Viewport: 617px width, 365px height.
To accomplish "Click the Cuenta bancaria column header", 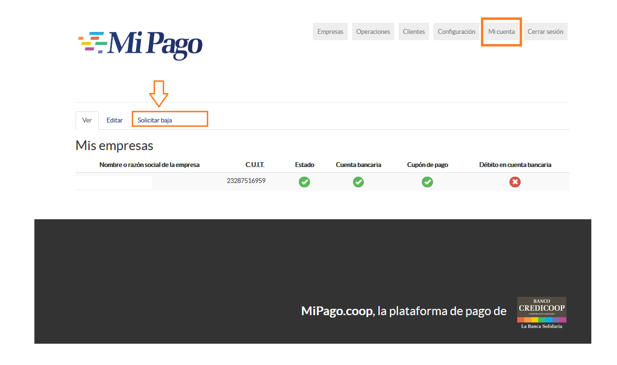I will [358, 165].
